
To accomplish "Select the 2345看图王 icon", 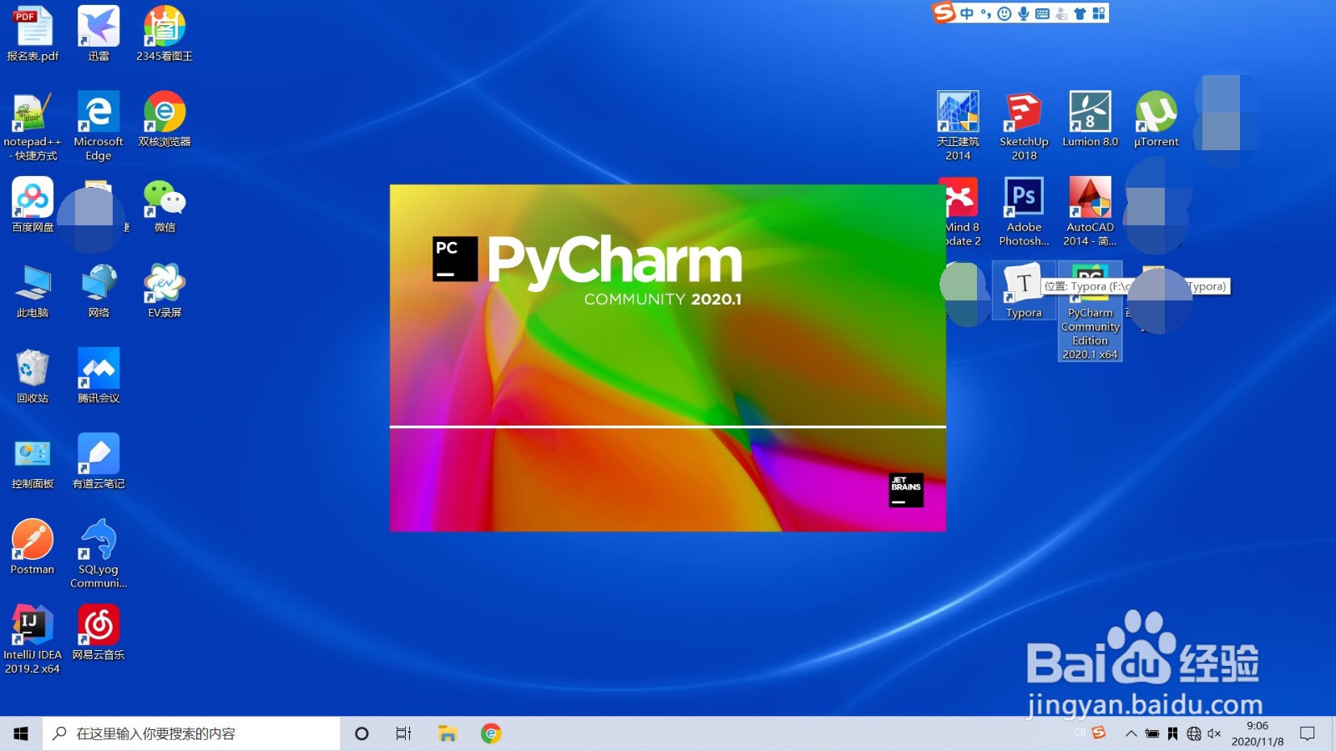I will click(164, 33).
